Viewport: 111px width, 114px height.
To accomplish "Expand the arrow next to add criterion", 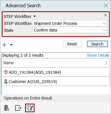I will tap(11, 45).
